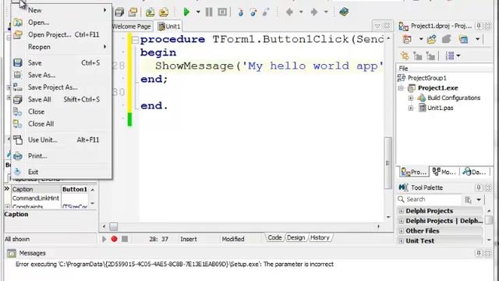Click the Play macro triangle button
499x281 pixels.
click(104, 239)
